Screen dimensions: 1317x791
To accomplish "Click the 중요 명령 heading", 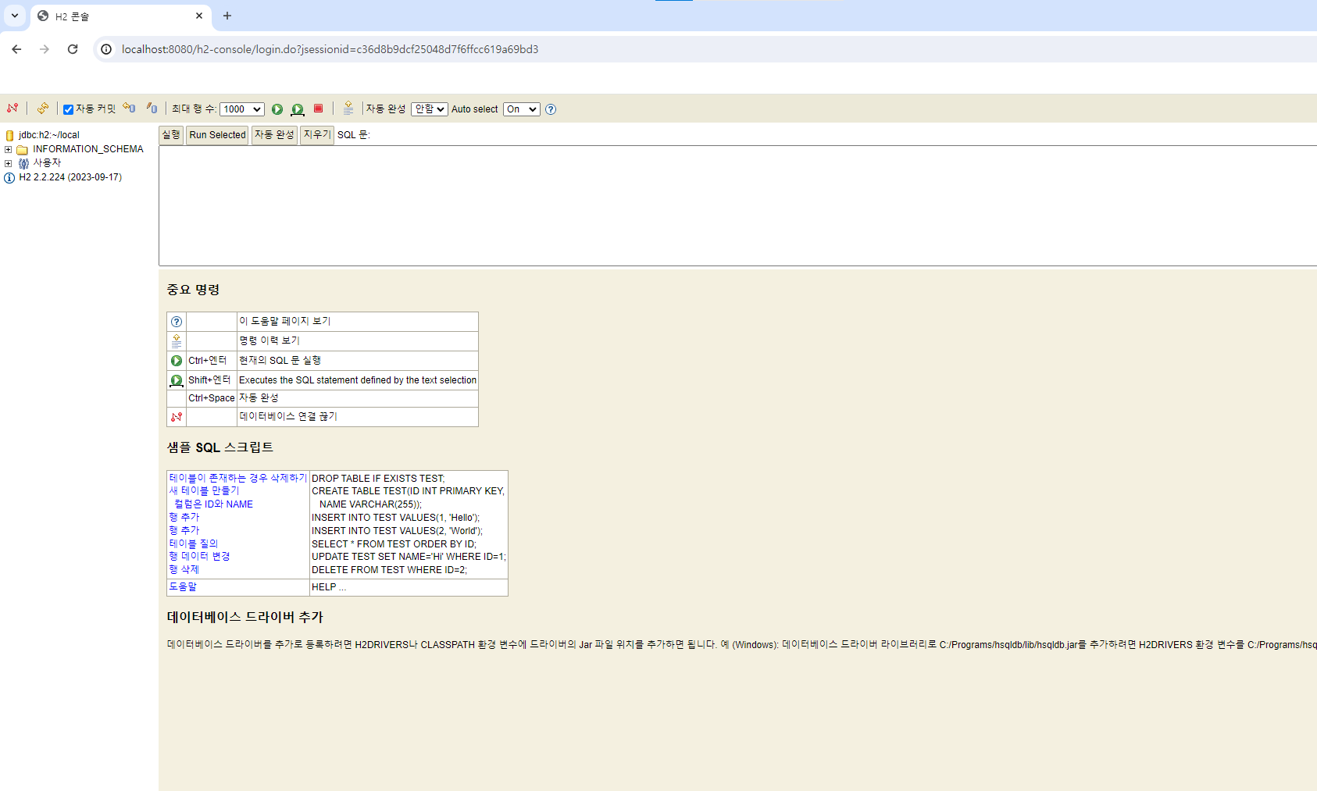I will (193, 290).
